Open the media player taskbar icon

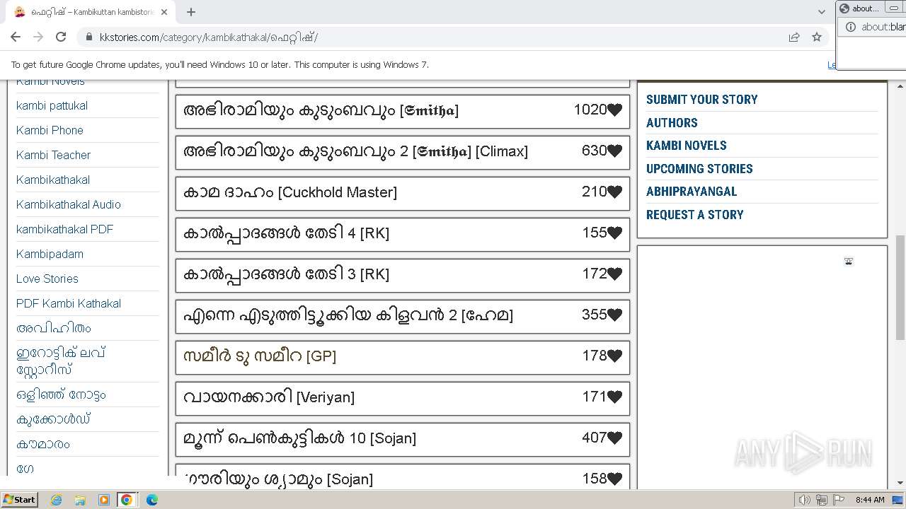[x=103, y=500]
